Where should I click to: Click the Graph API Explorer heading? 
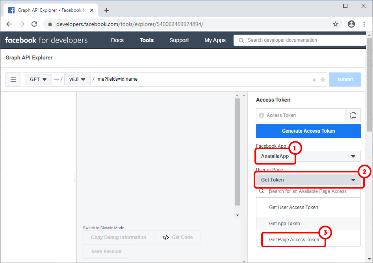29,57
